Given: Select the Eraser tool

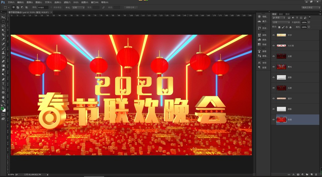Looking at the screenshot, I should point(3,62).
